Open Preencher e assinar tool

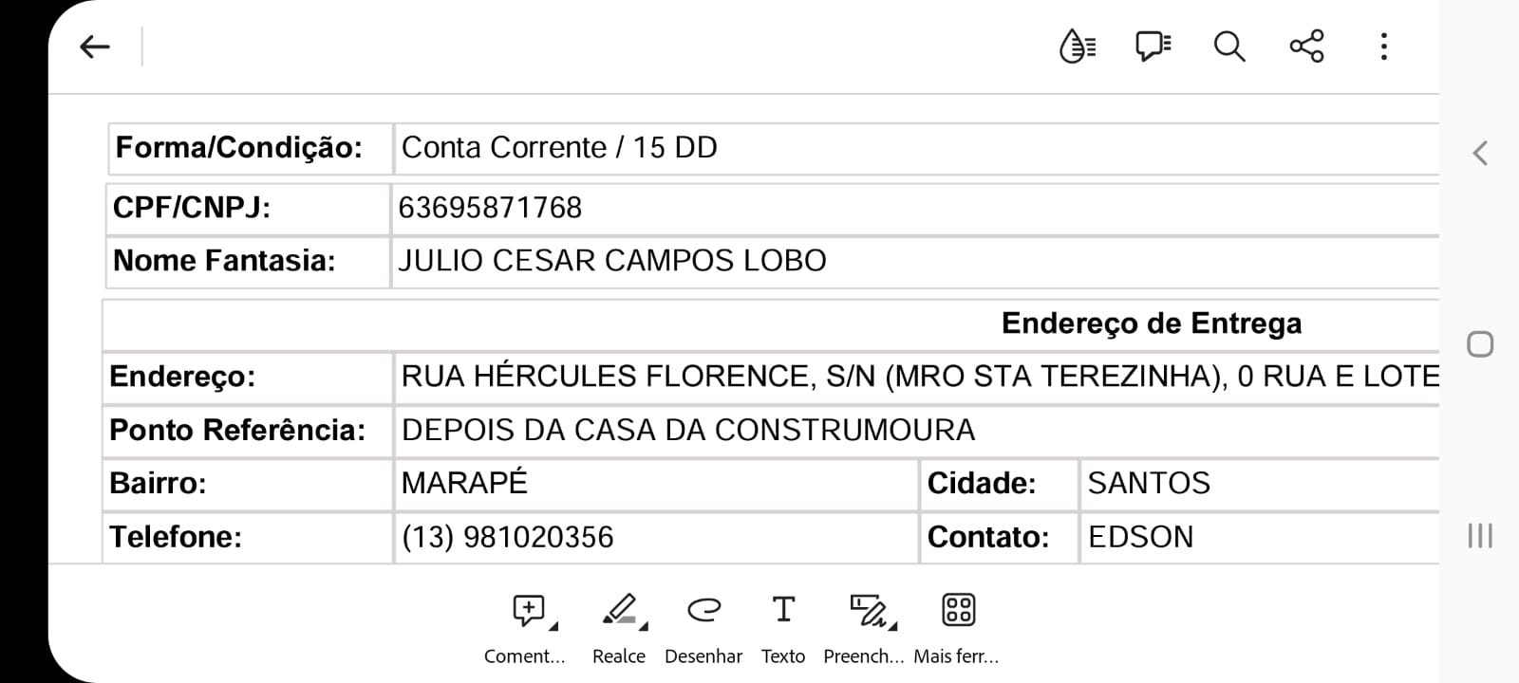(862, 611)
